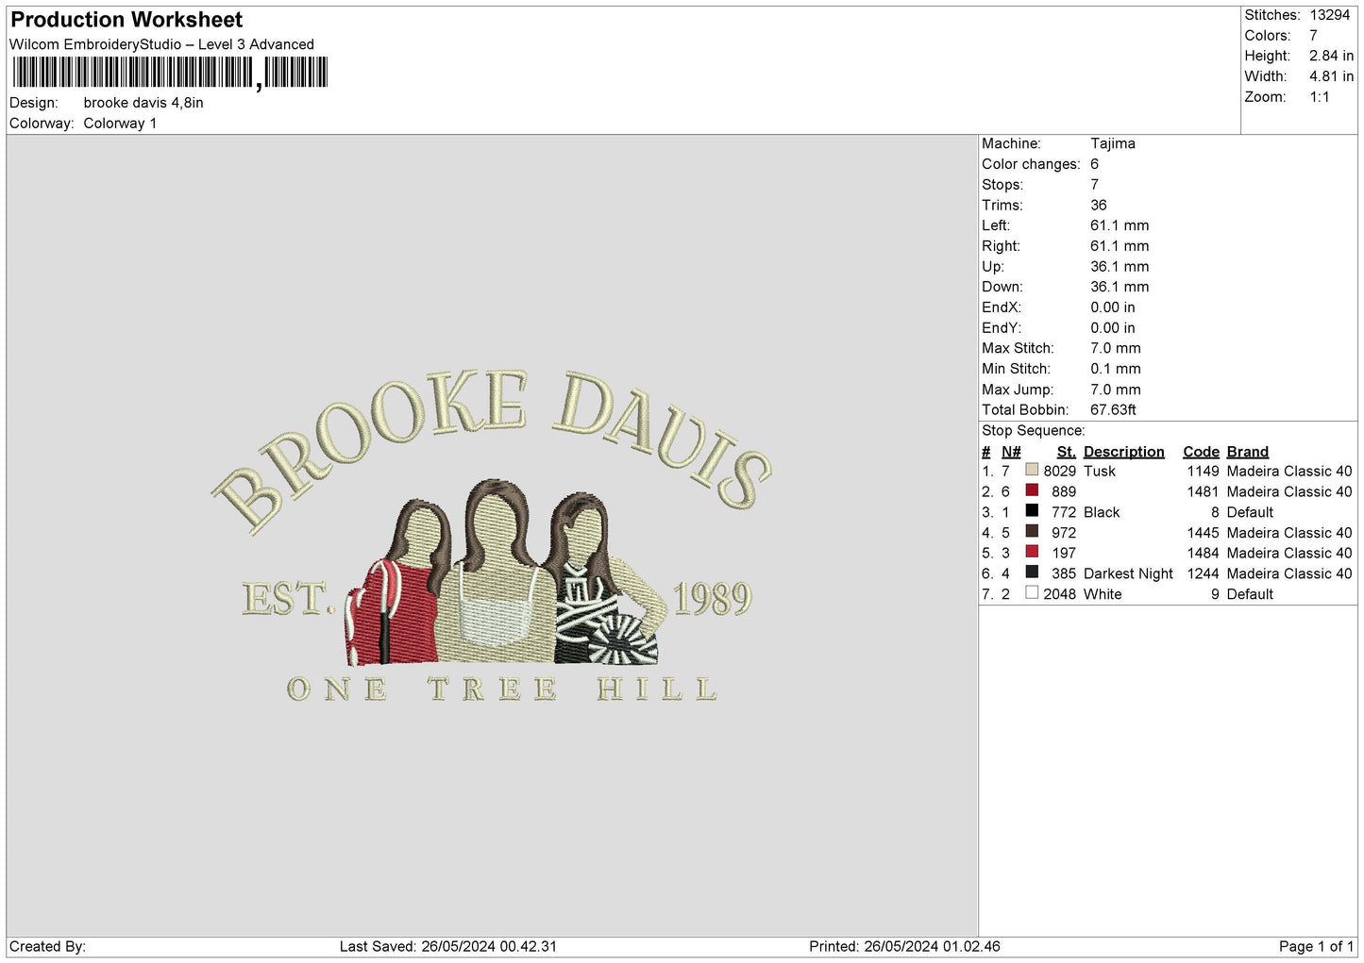1364x963 pixels.
Task: Click the 'Colorway 1' value
Action: tap(120, 124)
